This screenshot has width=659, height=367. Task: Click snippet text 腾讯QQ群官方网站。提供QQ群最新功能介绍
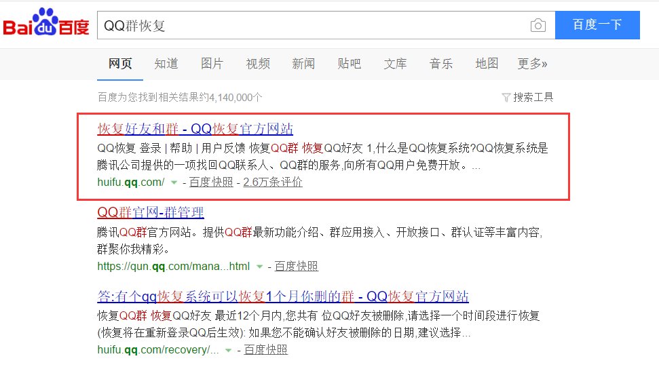320,241
